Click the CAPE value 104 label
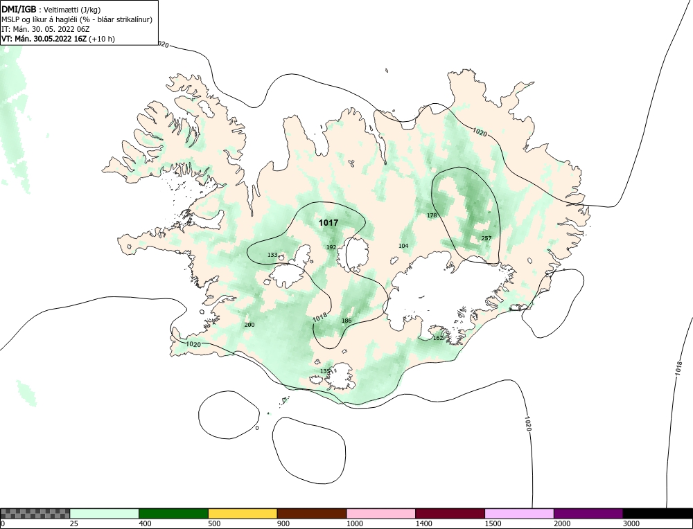This screenshot has width=693, height=529. pyautogui.click(x=403, y=246)
